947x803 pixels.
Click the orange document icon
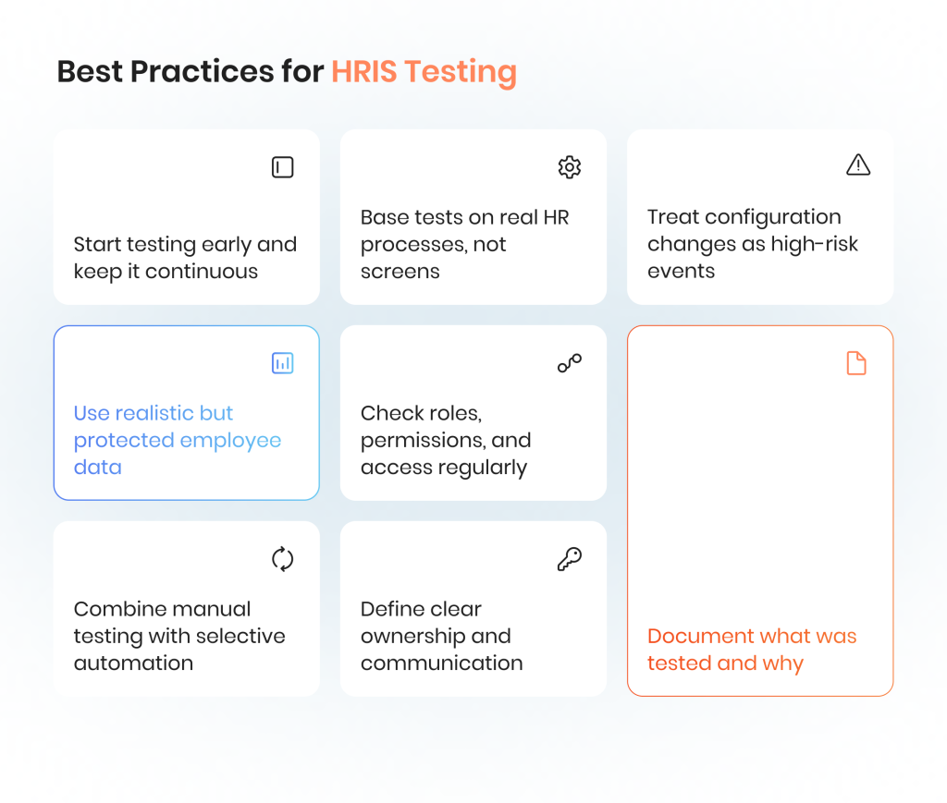click(857, 363)
